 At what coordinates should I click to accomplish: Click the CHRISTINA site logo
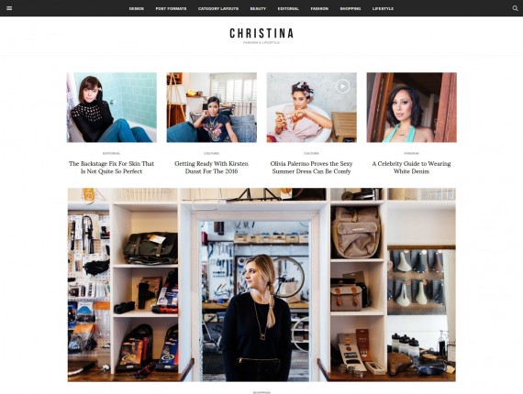coord(261,33)
